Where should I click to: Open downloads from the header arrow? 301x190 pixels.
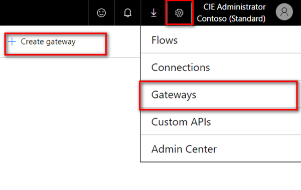[154, 13]
